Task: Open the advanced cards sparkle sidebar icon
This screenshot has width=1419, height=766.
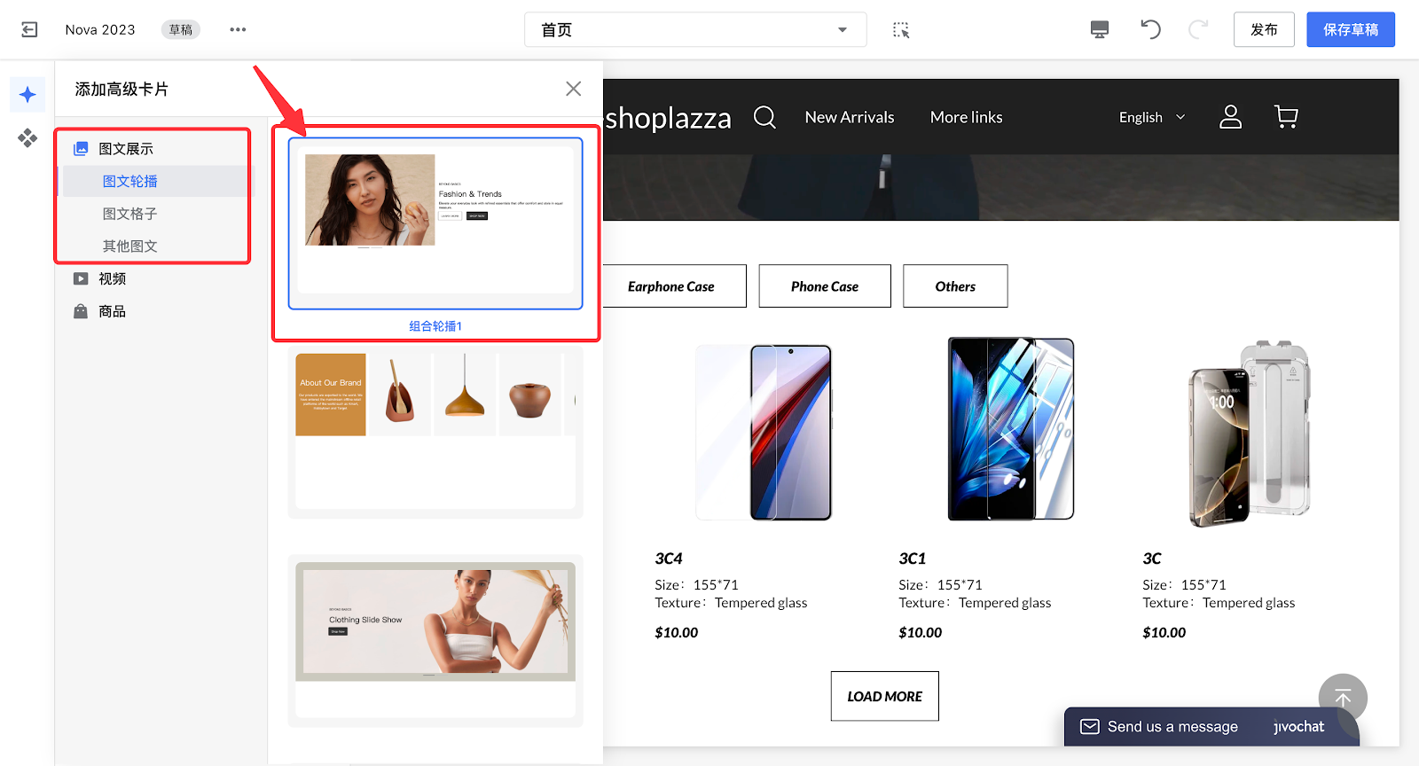Action: 27,95
